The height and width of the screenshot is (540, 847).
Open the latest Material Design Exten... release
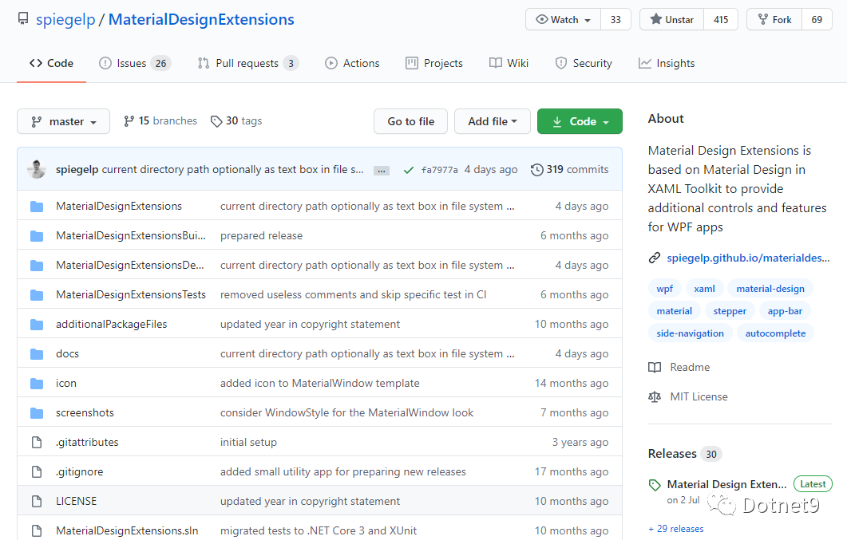point(726,484)
